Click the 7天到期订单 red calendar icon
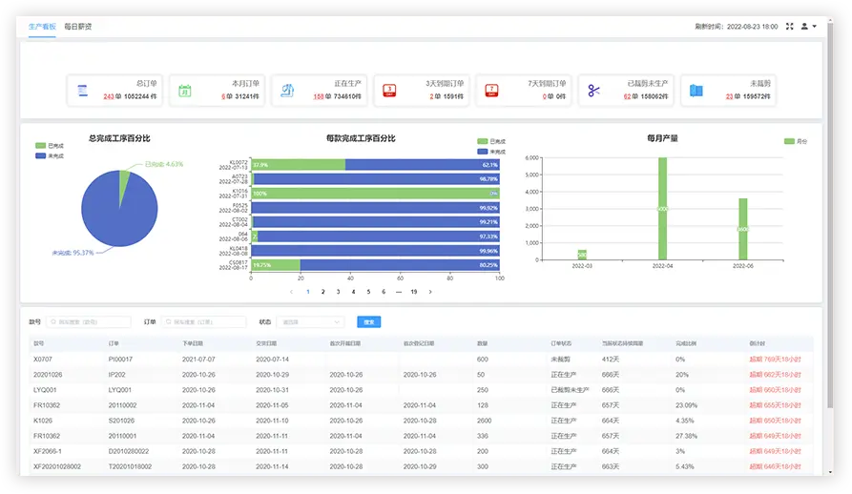The height and width of the screenshot is (494, 852). [x=491, y=91]
